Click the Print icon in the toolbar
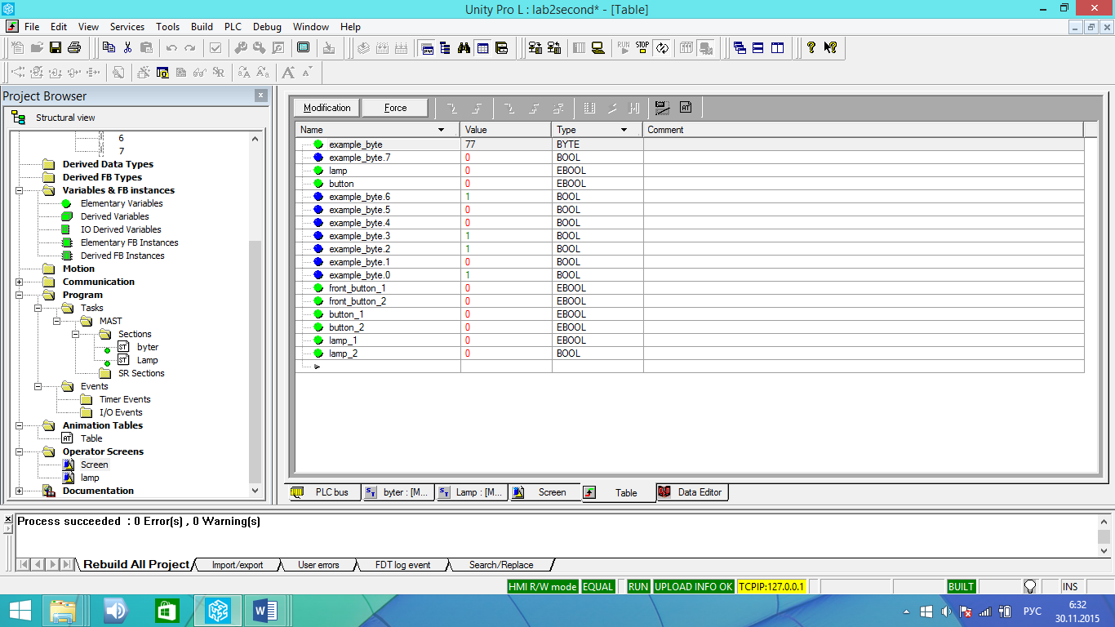Image resolution: width=1115 pixels, height=627 pixels. pos(74,48)
